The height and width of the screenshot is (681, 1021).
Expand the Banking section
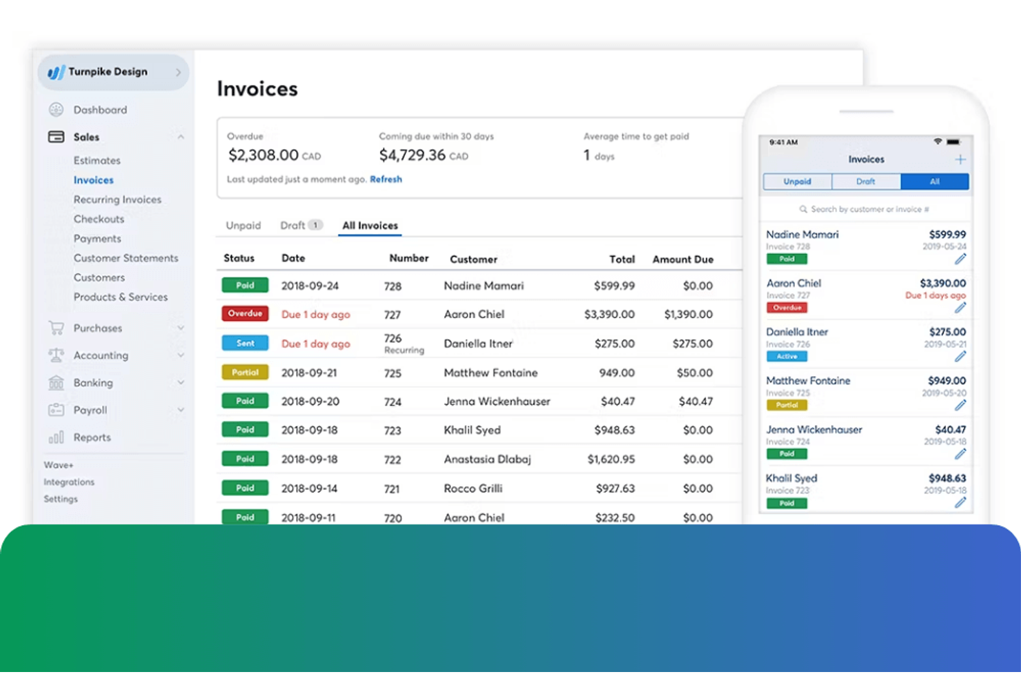181,382
